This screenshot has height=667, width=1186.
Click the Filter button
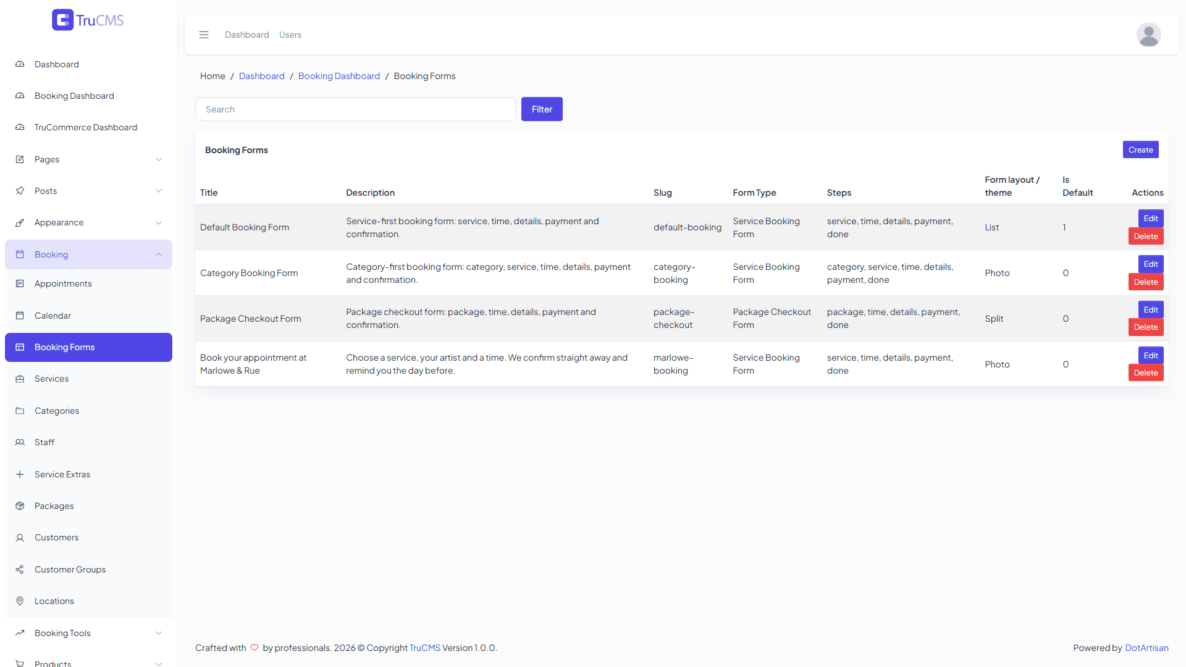[542, 109]
